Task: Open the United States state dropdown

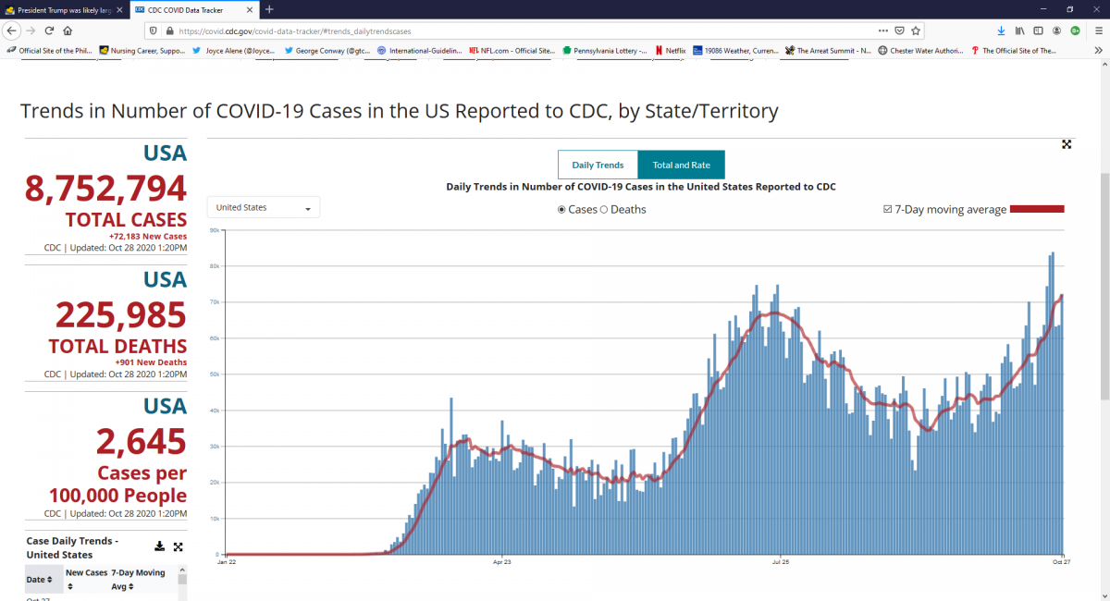Action: coord(264,208)
